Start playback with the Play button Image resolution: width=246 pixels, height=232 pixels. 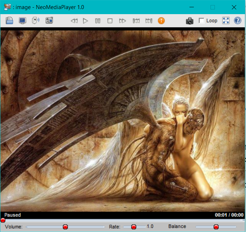point(86,21)
